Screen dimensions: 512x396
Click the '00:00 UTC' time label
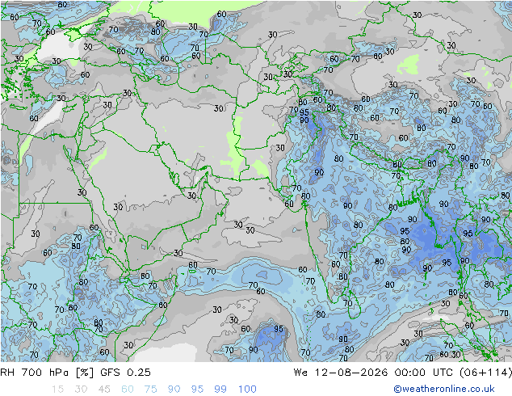click(x=424, y=373)
